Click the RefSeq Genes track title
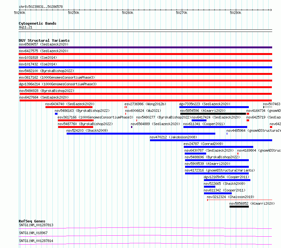This screenshot has height=248, width=281. (32, 221)
